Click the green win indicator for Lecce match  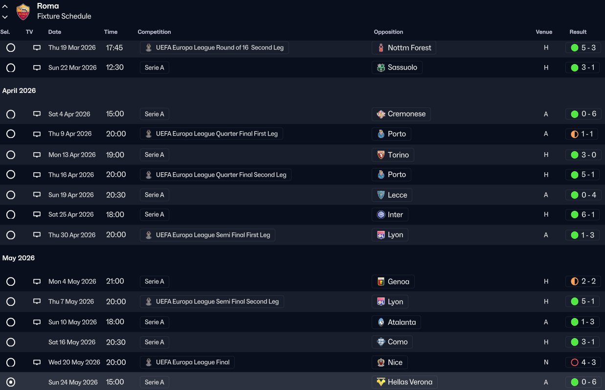[575, 195]
